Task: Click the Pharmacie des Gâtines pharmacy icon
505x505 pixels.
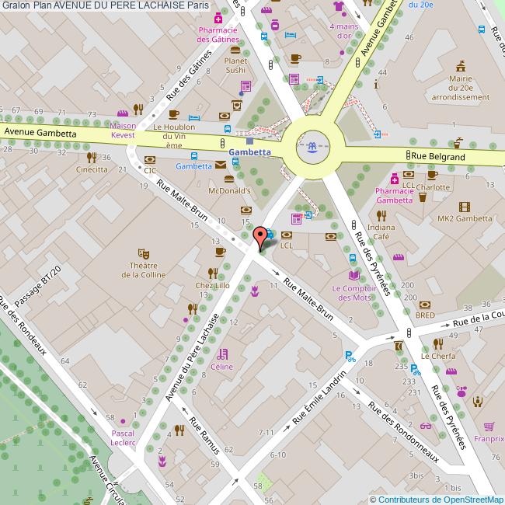Action: (x=218, y=17)
